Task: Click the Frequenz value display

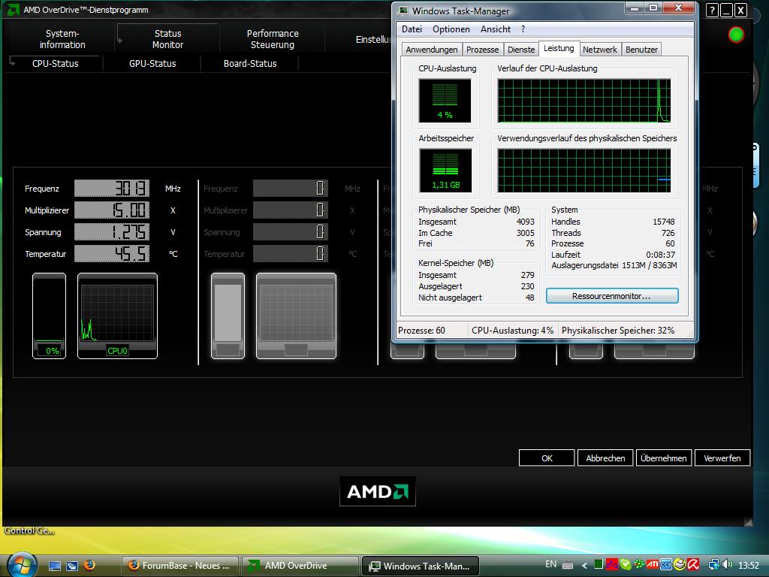Action: [x=112, y=189]
